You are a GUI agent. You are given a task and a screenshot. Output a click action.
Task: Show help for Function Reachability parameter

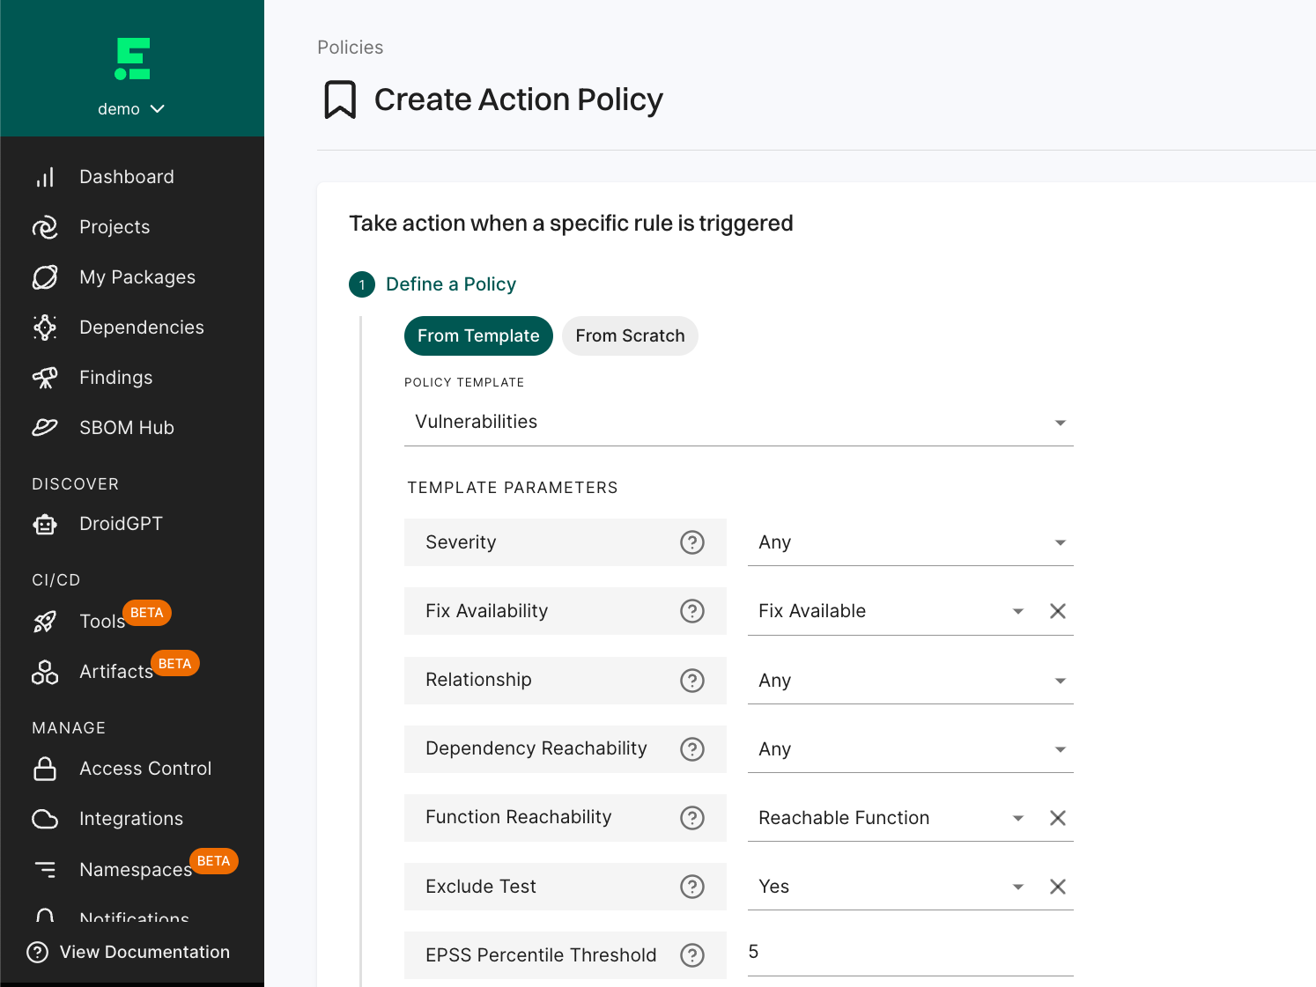(692, 818)
